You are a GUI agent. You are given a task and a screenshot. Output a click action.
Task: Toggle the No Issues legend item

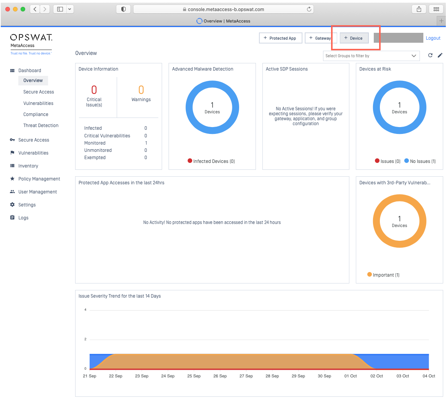click(x=420, y=161)
